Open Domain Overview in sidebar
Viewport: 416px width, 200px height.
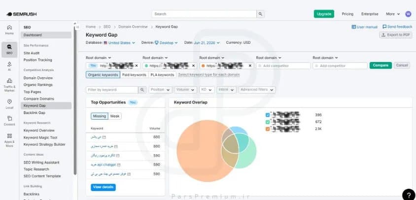pos(38,78)
